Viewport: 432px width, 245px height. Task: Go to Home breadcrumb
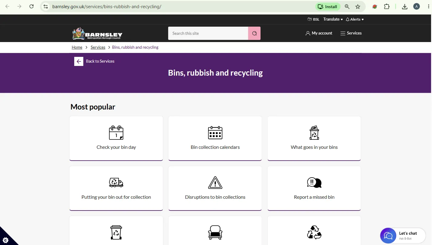click(x=77, y=47)
